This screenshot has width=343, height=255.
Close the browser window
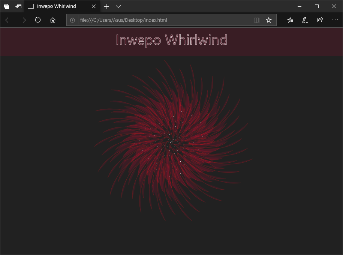(334, 6)
